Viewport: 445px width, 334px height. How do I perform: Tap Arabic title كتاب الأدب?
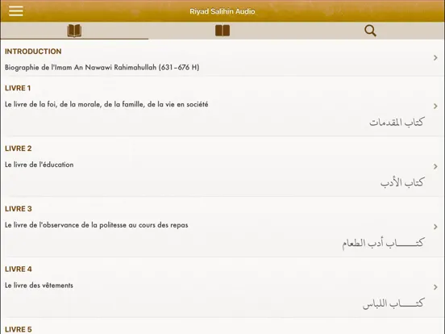point(402,182)
